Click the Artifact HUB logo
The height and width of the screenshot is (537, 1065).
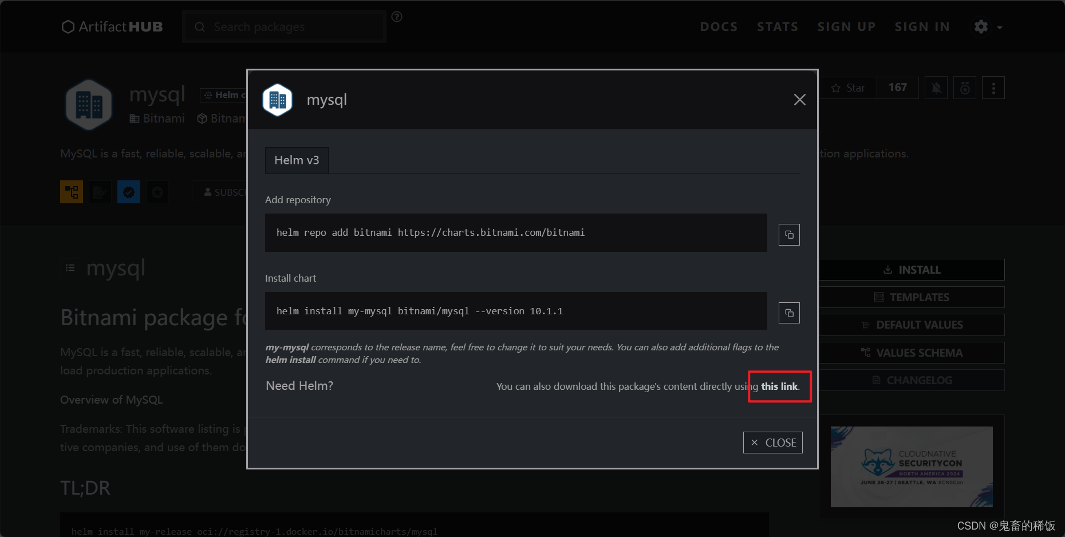(x=112, y=27)
